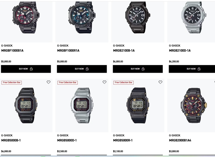The image size is (215, 157).
Task: Open MRGBF1000R1A product title link
Action: click(x=68, y=51)
